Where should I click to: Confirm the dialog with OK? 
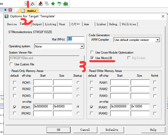(59, 130)
